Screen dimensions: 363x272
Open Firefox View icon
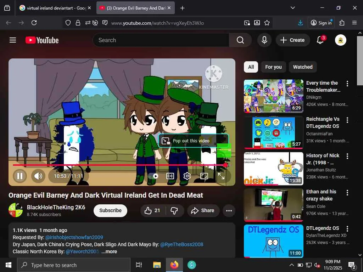[x=7, y=8]
